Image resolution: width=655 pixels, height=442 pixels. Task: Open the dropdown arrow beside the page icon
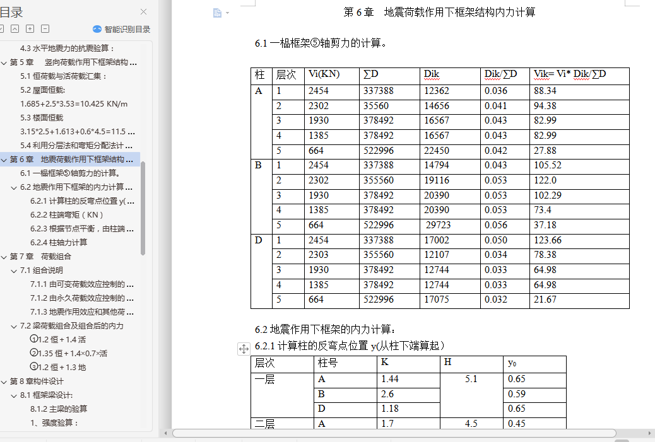[227, 13]
